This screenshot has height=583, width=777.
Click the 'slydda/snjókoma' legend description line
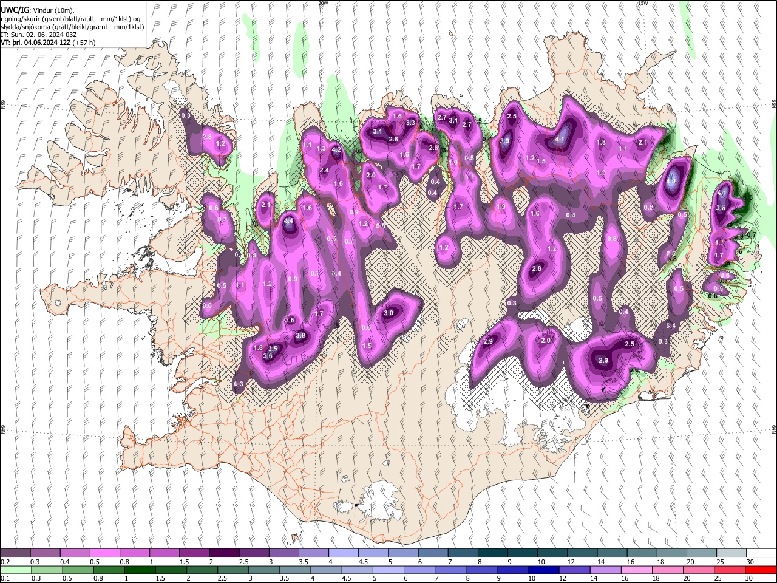coord(72,27)
